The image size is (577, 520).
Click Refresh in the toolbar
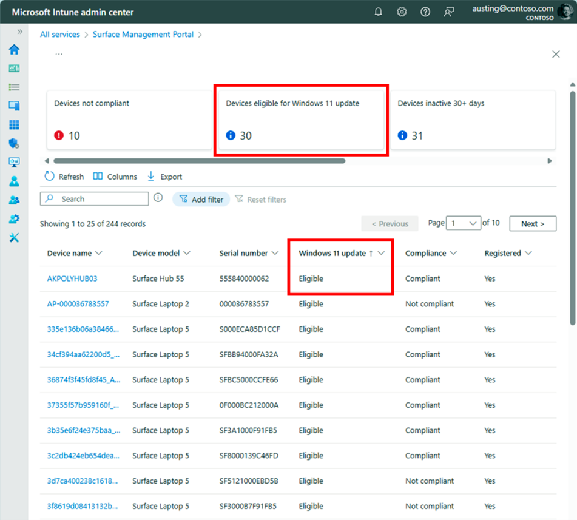(x=64, y=177)
